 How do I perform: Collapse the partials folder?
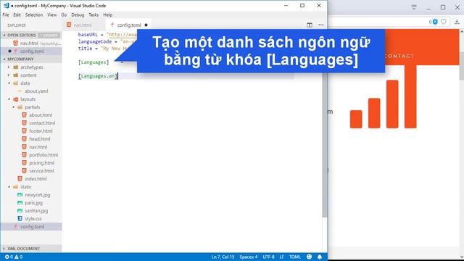point(13,107)
